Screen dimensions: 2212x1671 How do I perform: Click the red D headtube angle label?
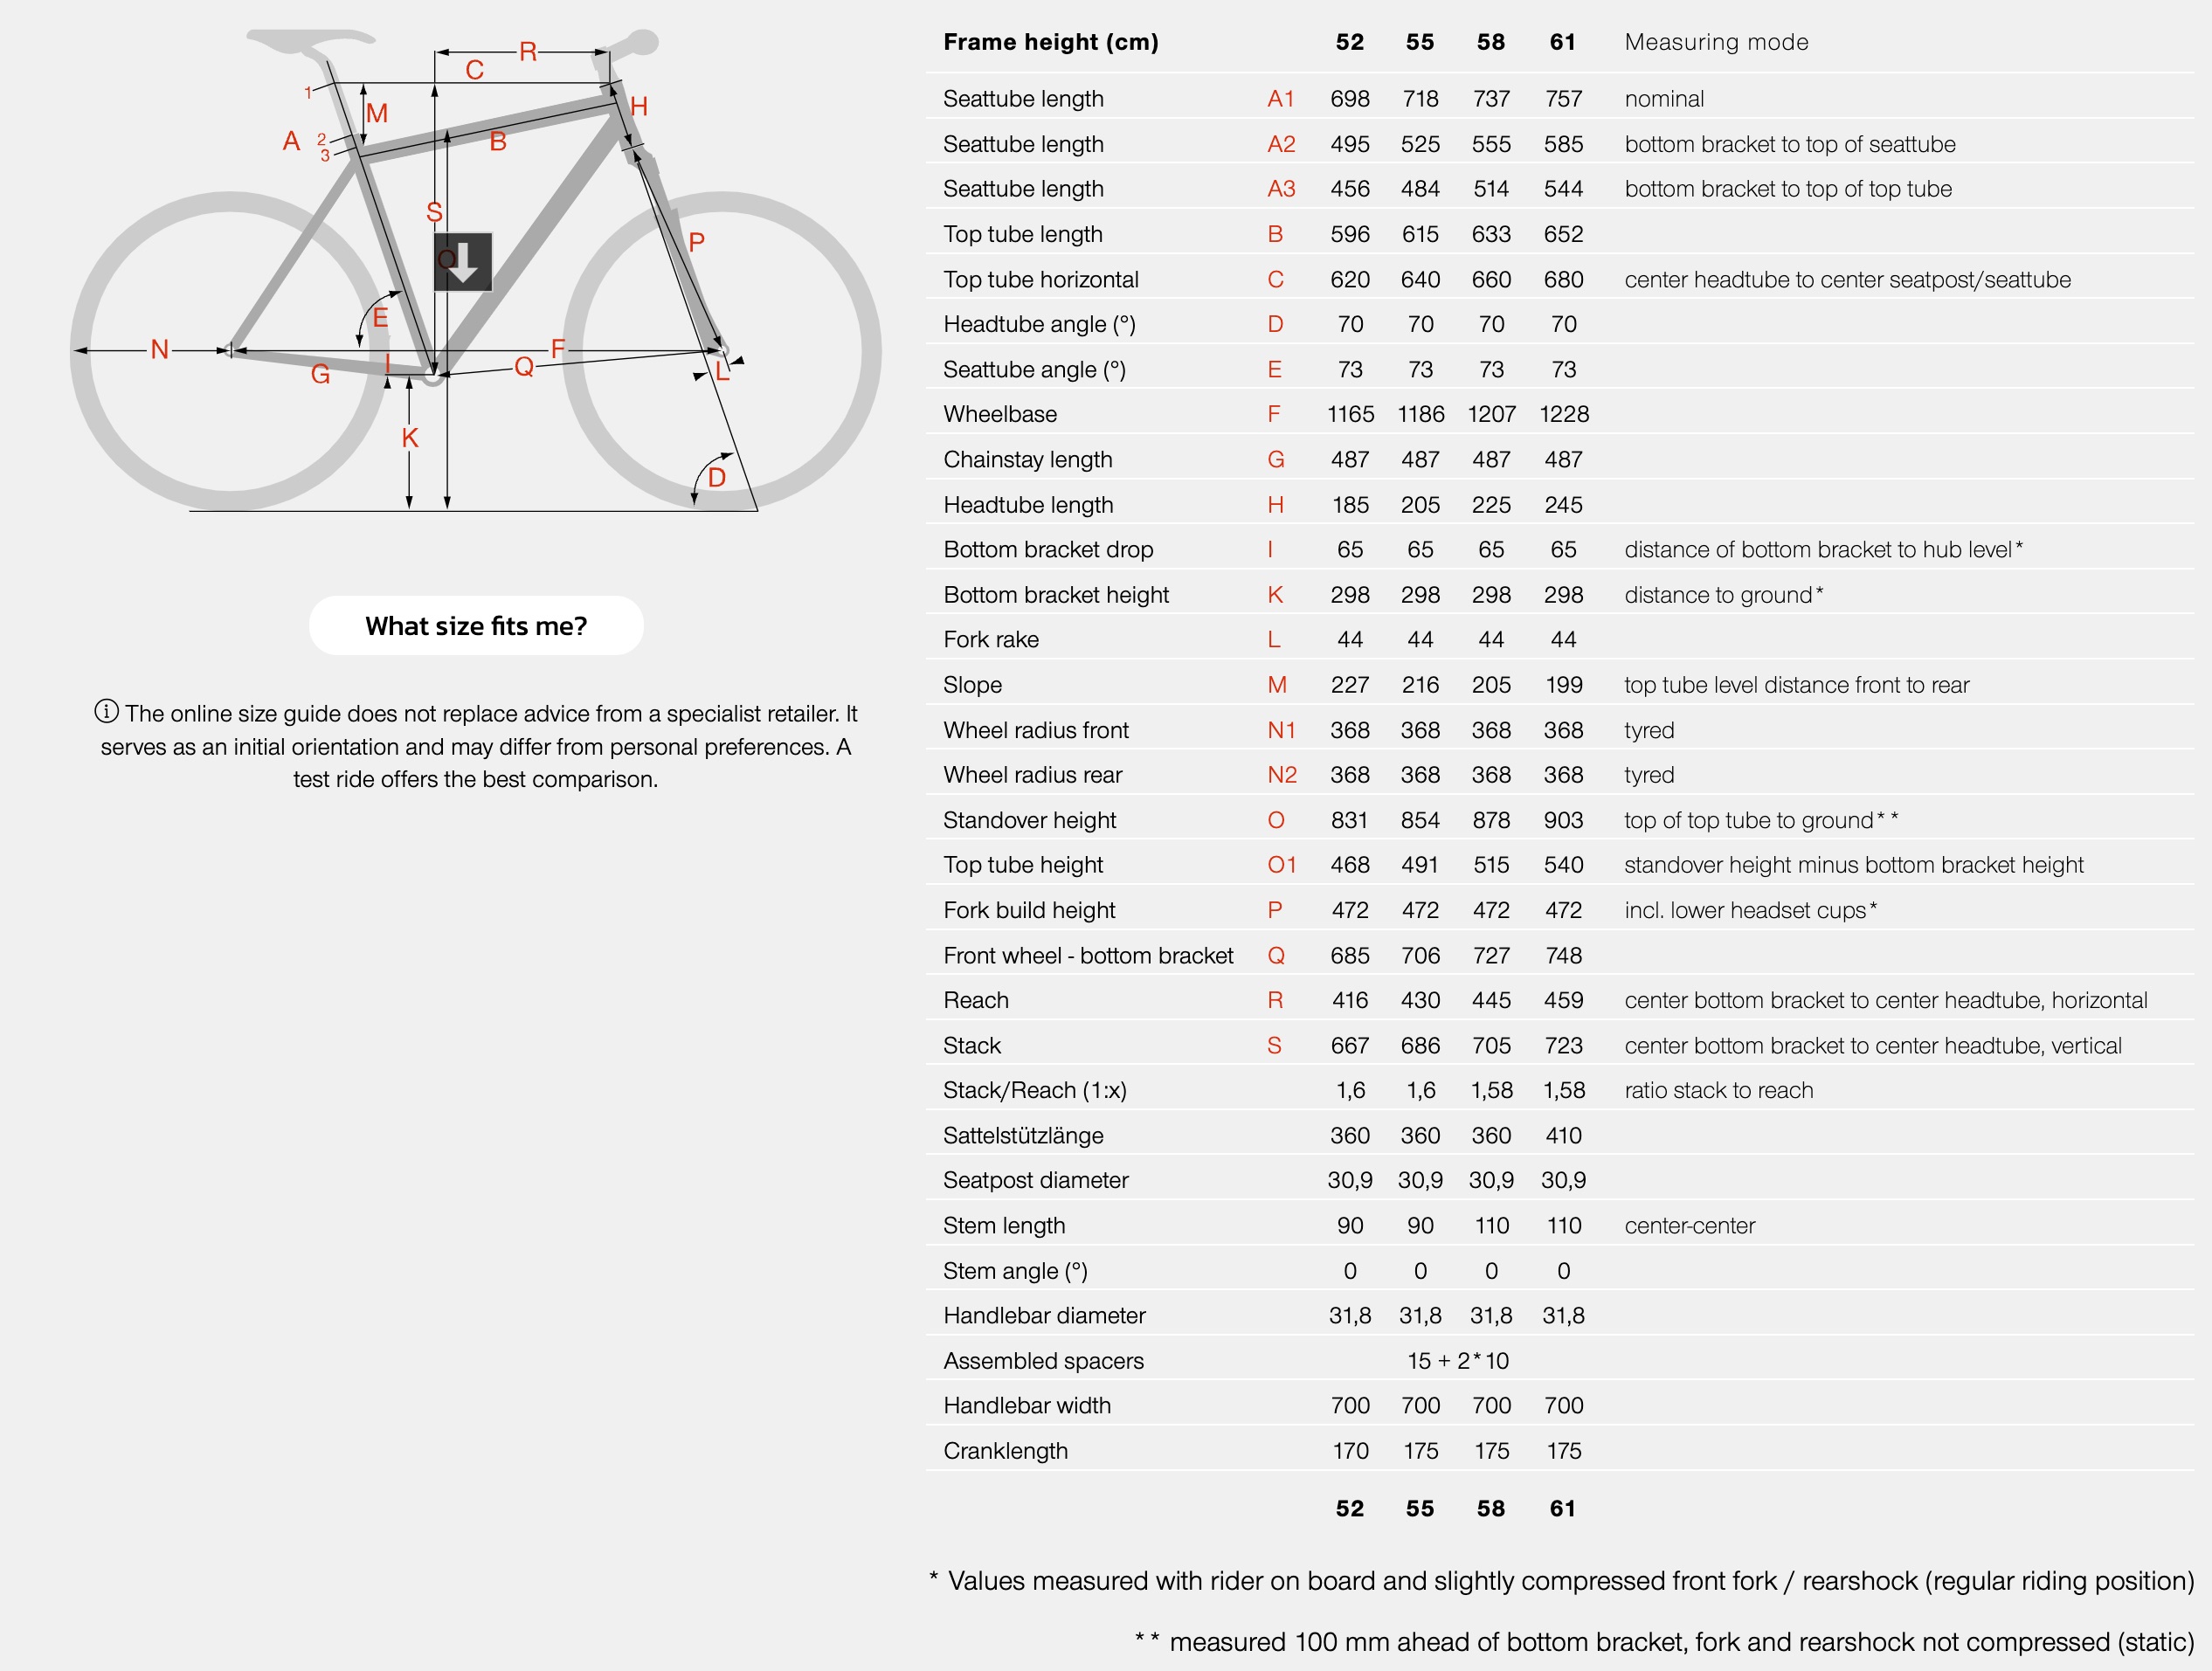[x=717, y=478]
